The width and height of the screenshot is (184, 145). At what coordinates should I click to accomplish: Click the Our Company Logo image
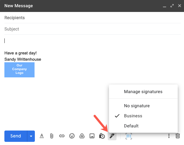click(19, 70)
